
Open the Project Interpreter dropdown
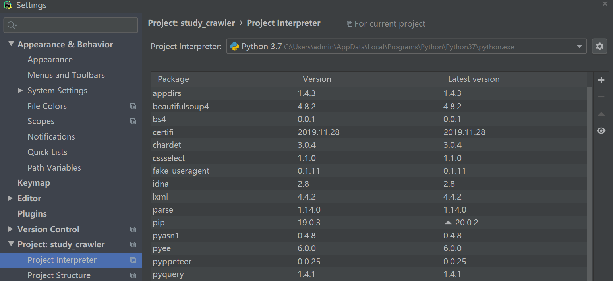(579, 47)
